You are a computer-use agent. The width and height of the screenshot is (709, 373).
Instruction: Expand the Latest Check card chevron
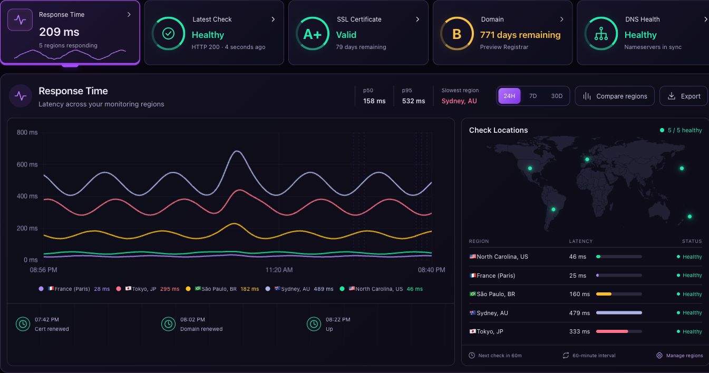(273, 19)
